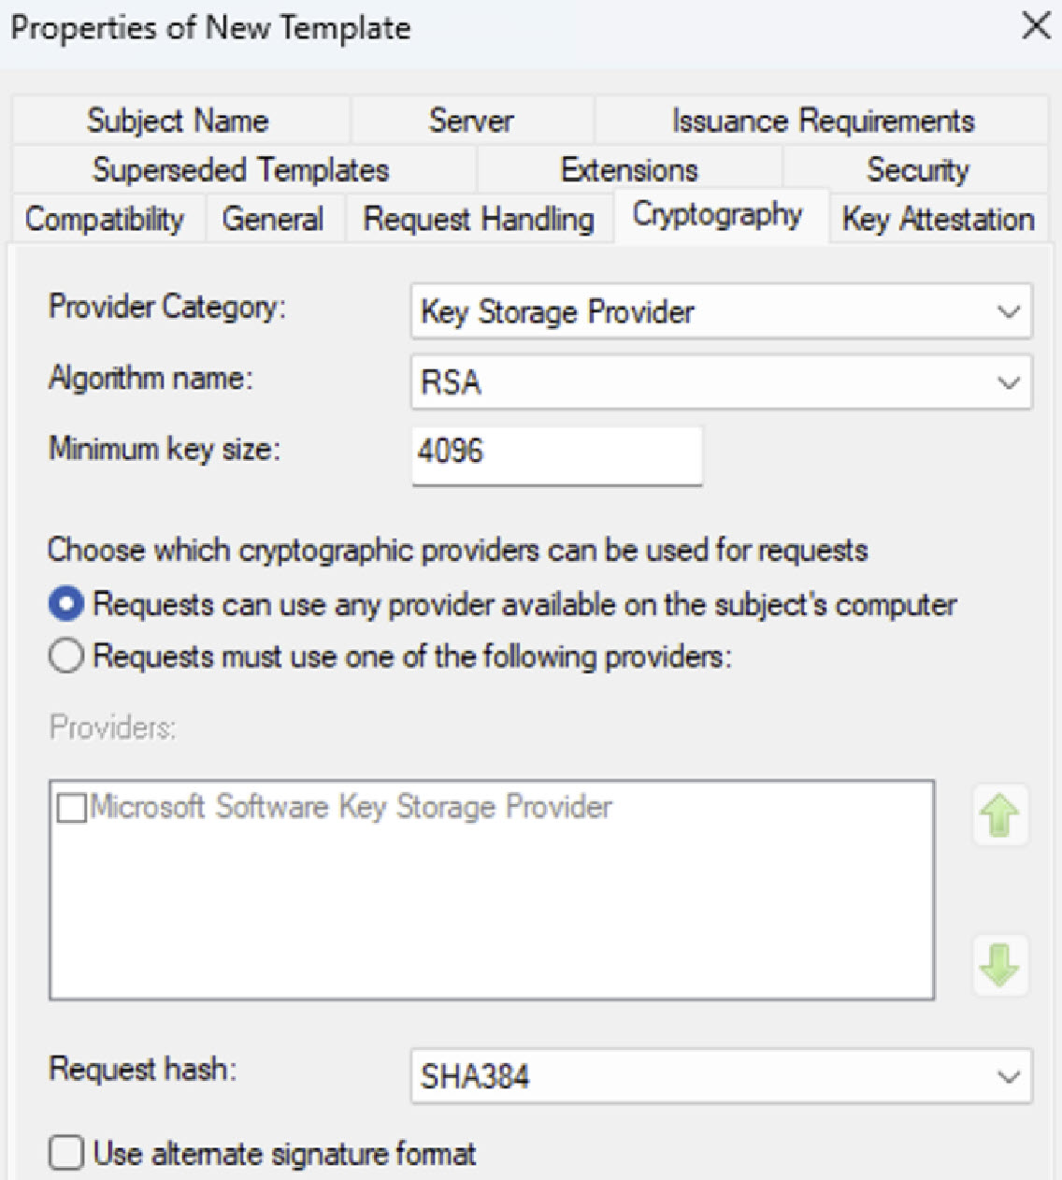Click the Providers list box area
Image resolution: width=1062 pixels, height=1180 pixels.
click(492, 890)
